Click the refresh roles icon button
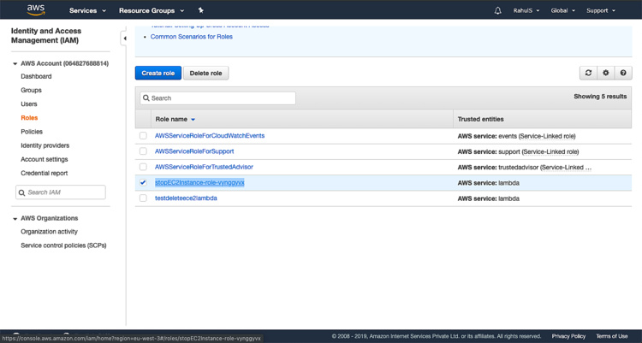The height and width of the screenshot is (343, 642). [x=588, y=74]
